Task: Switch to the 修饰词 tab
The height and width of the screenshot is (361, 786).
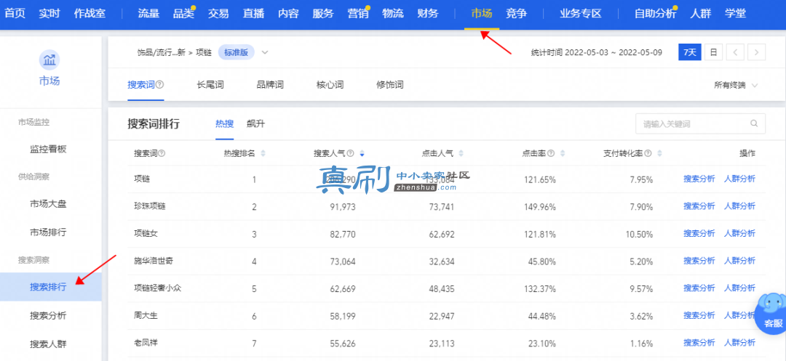Action: point(390,85)
